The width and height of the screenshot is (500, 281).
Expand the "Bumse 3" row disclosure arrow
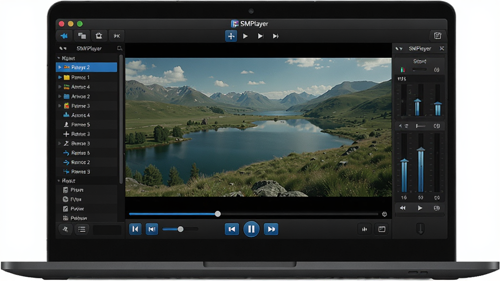(x=60, y=143)
